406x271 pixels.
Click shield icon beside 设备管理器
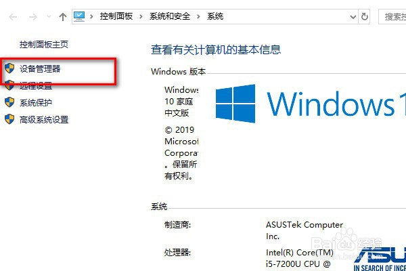9,68
